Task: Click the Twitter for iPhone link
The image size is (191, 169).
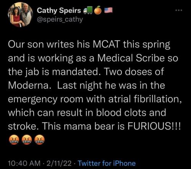Action: point(107,163)
